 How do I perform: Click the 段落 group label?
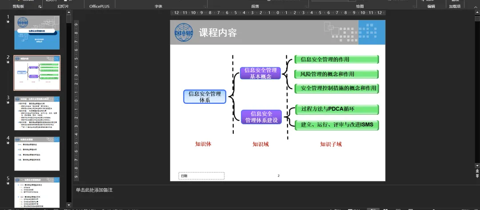[255, 6]
